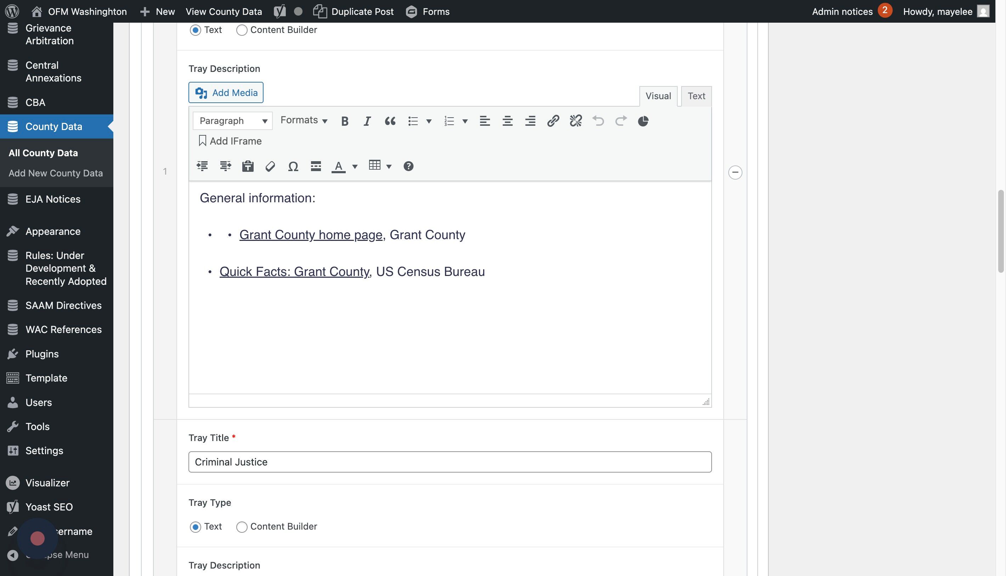Screen dimensions: 1006x576
Task: Click paste as text clipboard icon
Action: point(248,166)
